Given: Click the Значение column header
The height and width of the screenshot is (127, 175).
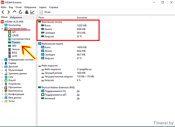Looking at the screenshot, I should click(x=82, y=18).
